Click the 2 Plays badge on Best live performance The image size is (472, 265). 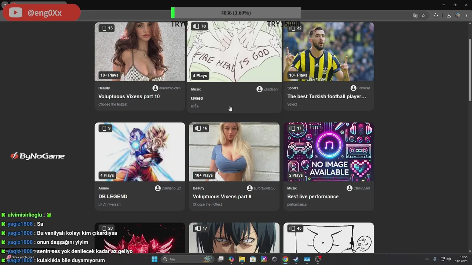click(296, 175)
